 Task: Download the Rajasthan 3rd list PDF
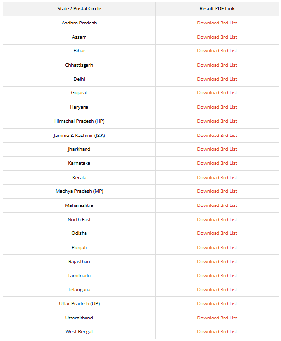click(217, 261)
